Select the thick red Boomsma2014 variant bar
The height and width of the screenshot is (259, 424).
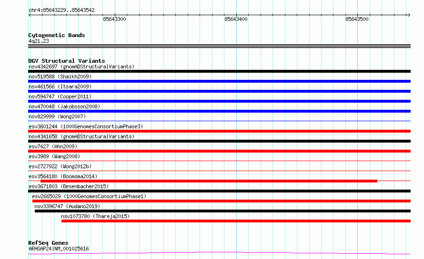coord(209,181)
